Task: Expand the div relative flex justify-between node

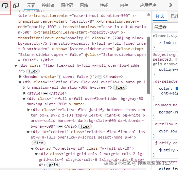Action: 29,110
